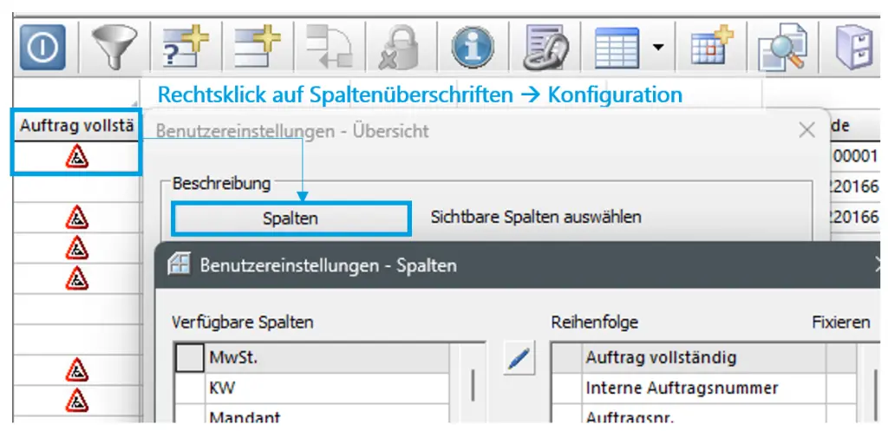Image resolution: width=888 pixels, height=431 pixels.
Task: Click the calendar with plus icon
Action: point(713,46)
